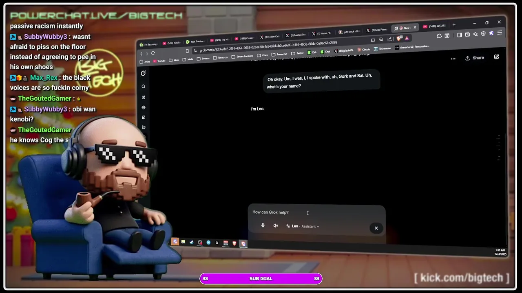Screen dimensions: 522x293
Task: Start a new chat from sidebar pencil icon
Action: (x=143, y=97)
